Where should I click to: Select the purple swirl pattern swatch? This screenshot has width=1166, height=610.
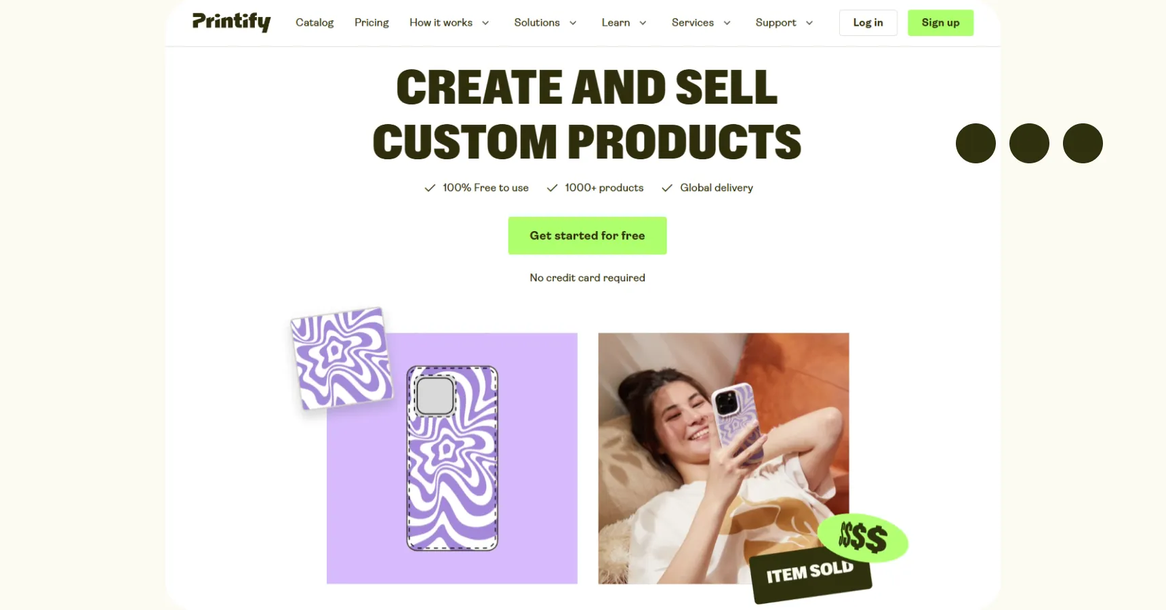click(x=342, y=359)
